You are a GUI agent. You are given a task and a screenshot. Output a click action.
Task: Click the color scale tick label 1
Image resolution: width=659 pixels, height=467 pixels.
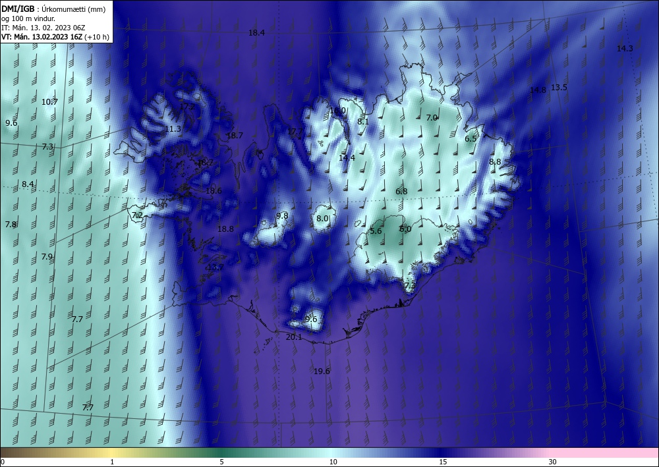pos(112,462)
